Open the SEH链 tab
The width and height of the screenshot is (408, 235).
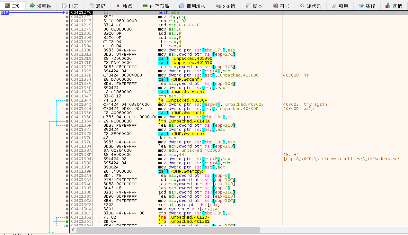coord(226,6)
